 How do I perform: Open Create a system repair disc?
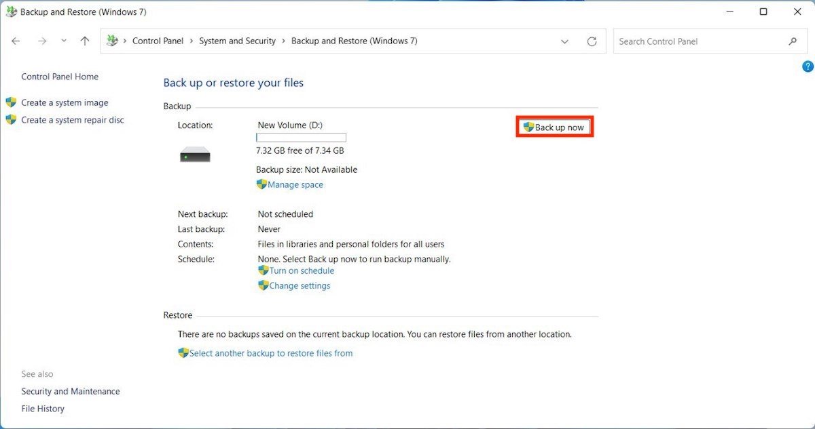(73, 120)
